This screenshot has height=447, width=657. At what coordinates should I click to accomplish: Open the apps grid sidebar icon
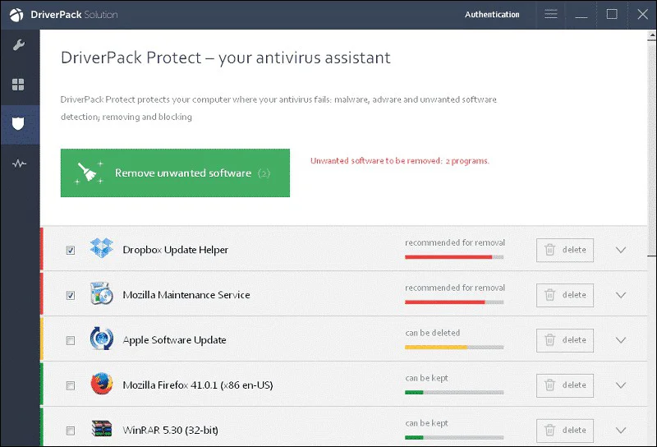19,85
